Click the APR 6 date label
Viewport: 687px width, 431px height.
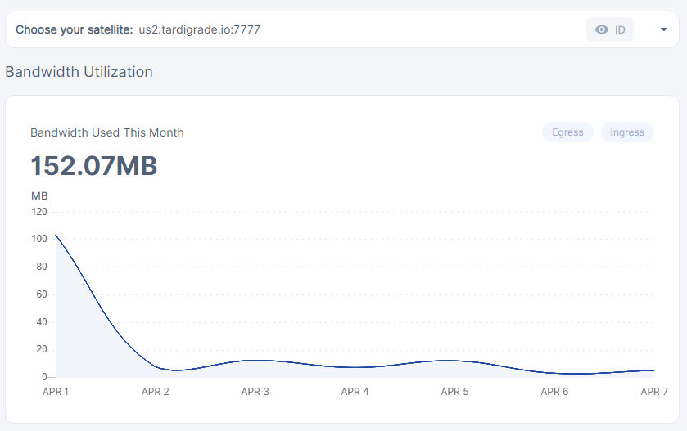click(x=554, y=392)
